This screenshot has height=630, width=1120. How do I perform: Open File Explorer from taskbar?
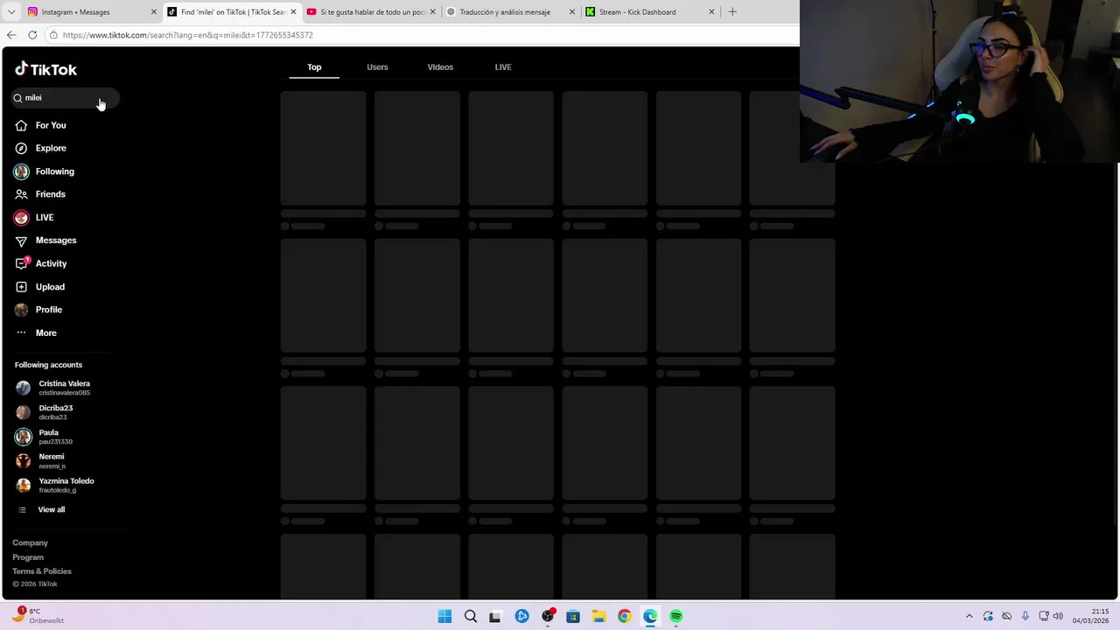(598, 616)
